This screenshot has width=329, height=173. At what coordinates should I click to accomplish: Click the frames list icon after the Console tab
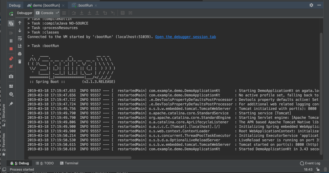point(64,13)
